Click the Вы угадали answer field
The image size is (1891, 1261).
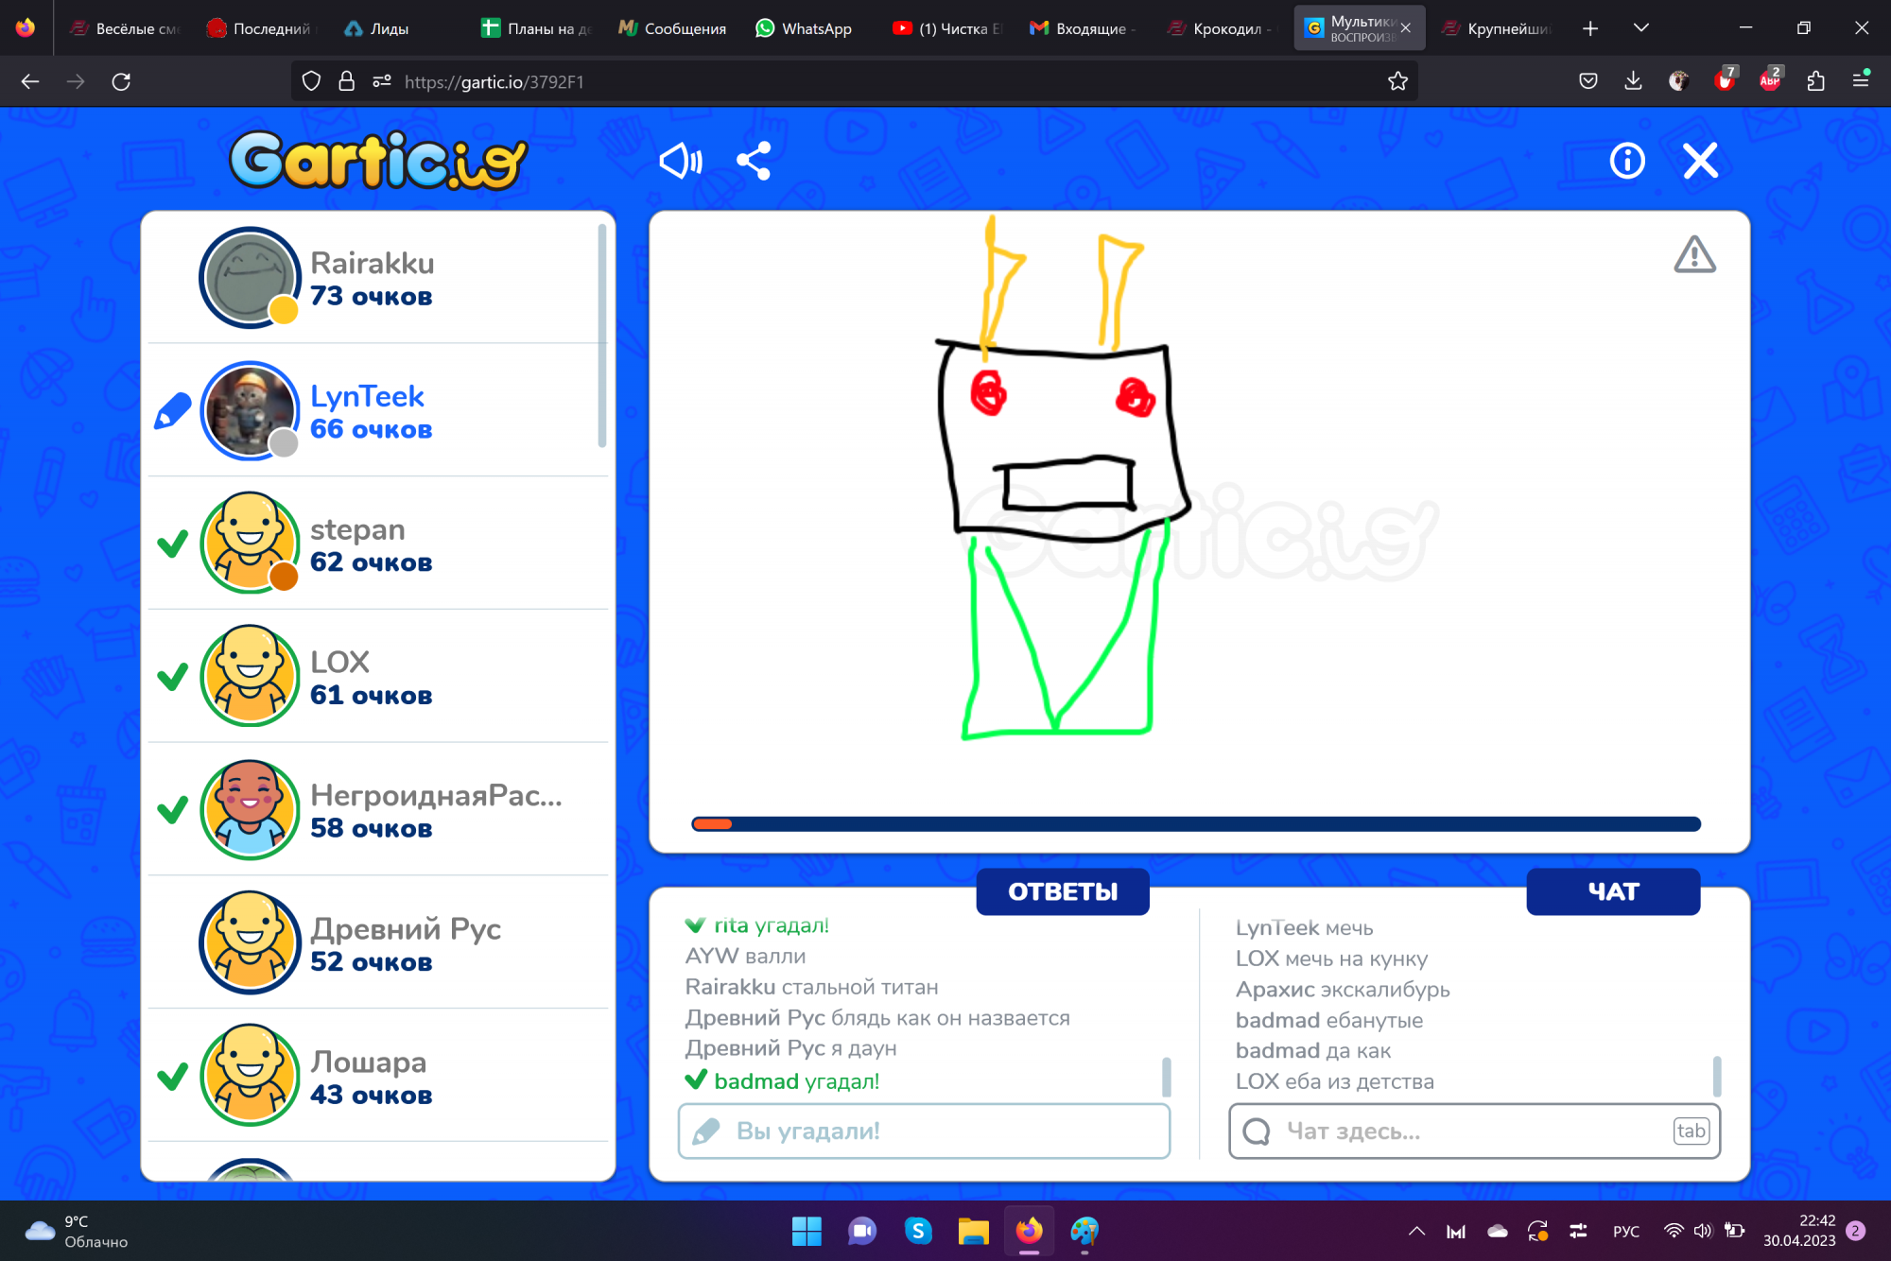922,1131
